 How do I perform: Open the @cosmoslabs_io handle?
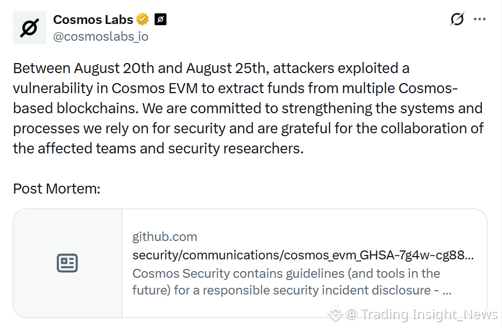point(101,36)
